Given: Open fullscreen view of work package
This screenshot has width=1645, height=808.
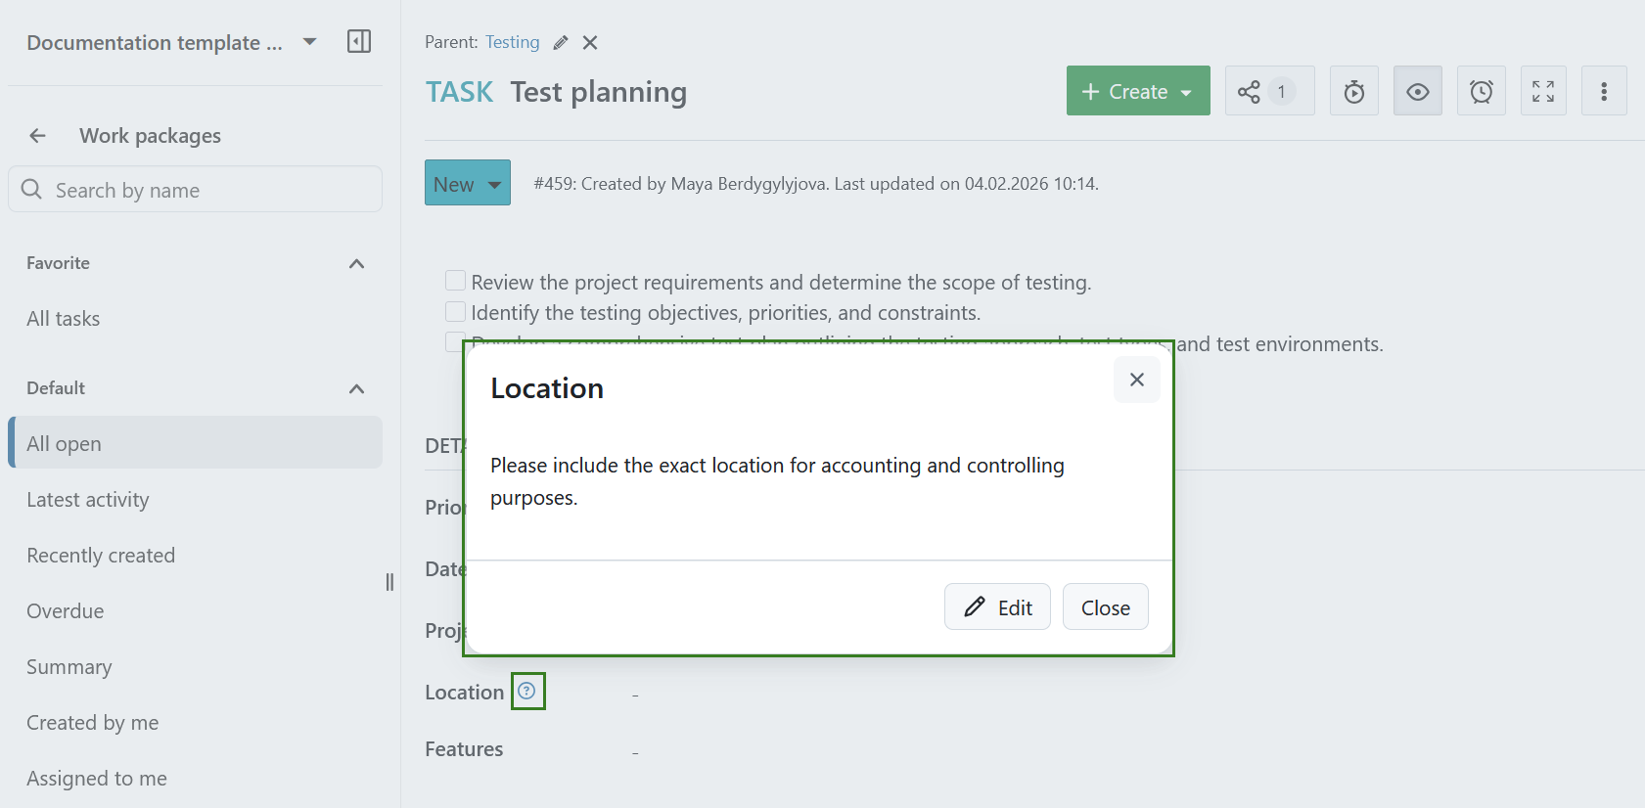Looking at the screenshot, I should 1542,92.
